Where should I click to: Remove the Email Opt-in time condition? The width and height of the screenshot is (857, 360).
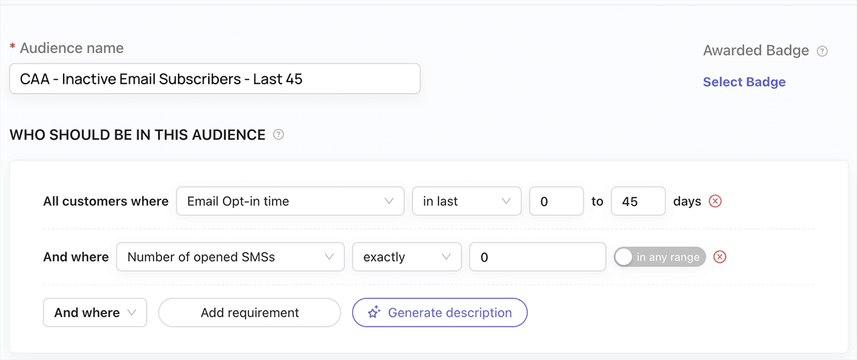(x=715, y=201)
